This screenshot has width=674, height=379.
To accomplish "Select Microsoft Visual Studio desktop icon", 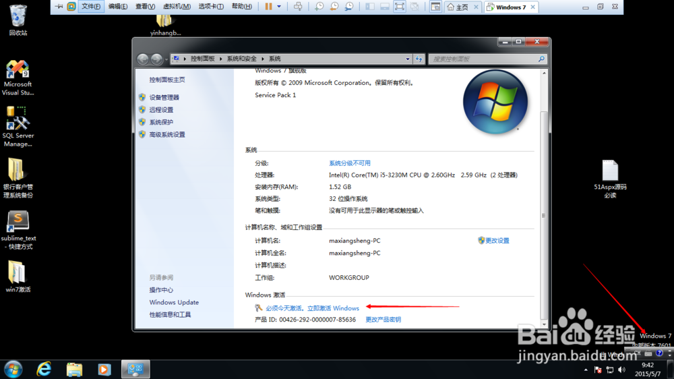I will (18, 78).
